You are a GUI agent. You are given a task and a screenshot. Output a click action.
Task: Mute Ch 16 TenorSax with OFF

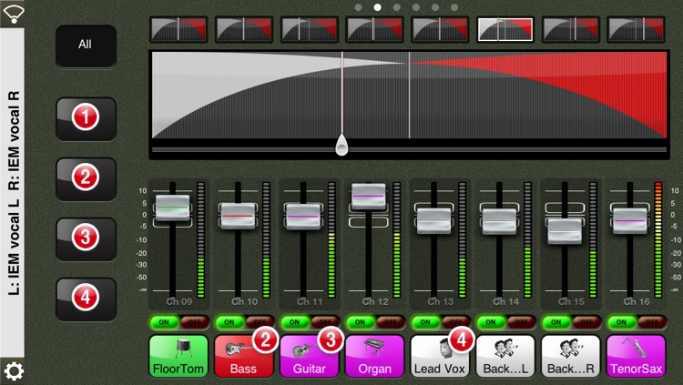point(651,322)
